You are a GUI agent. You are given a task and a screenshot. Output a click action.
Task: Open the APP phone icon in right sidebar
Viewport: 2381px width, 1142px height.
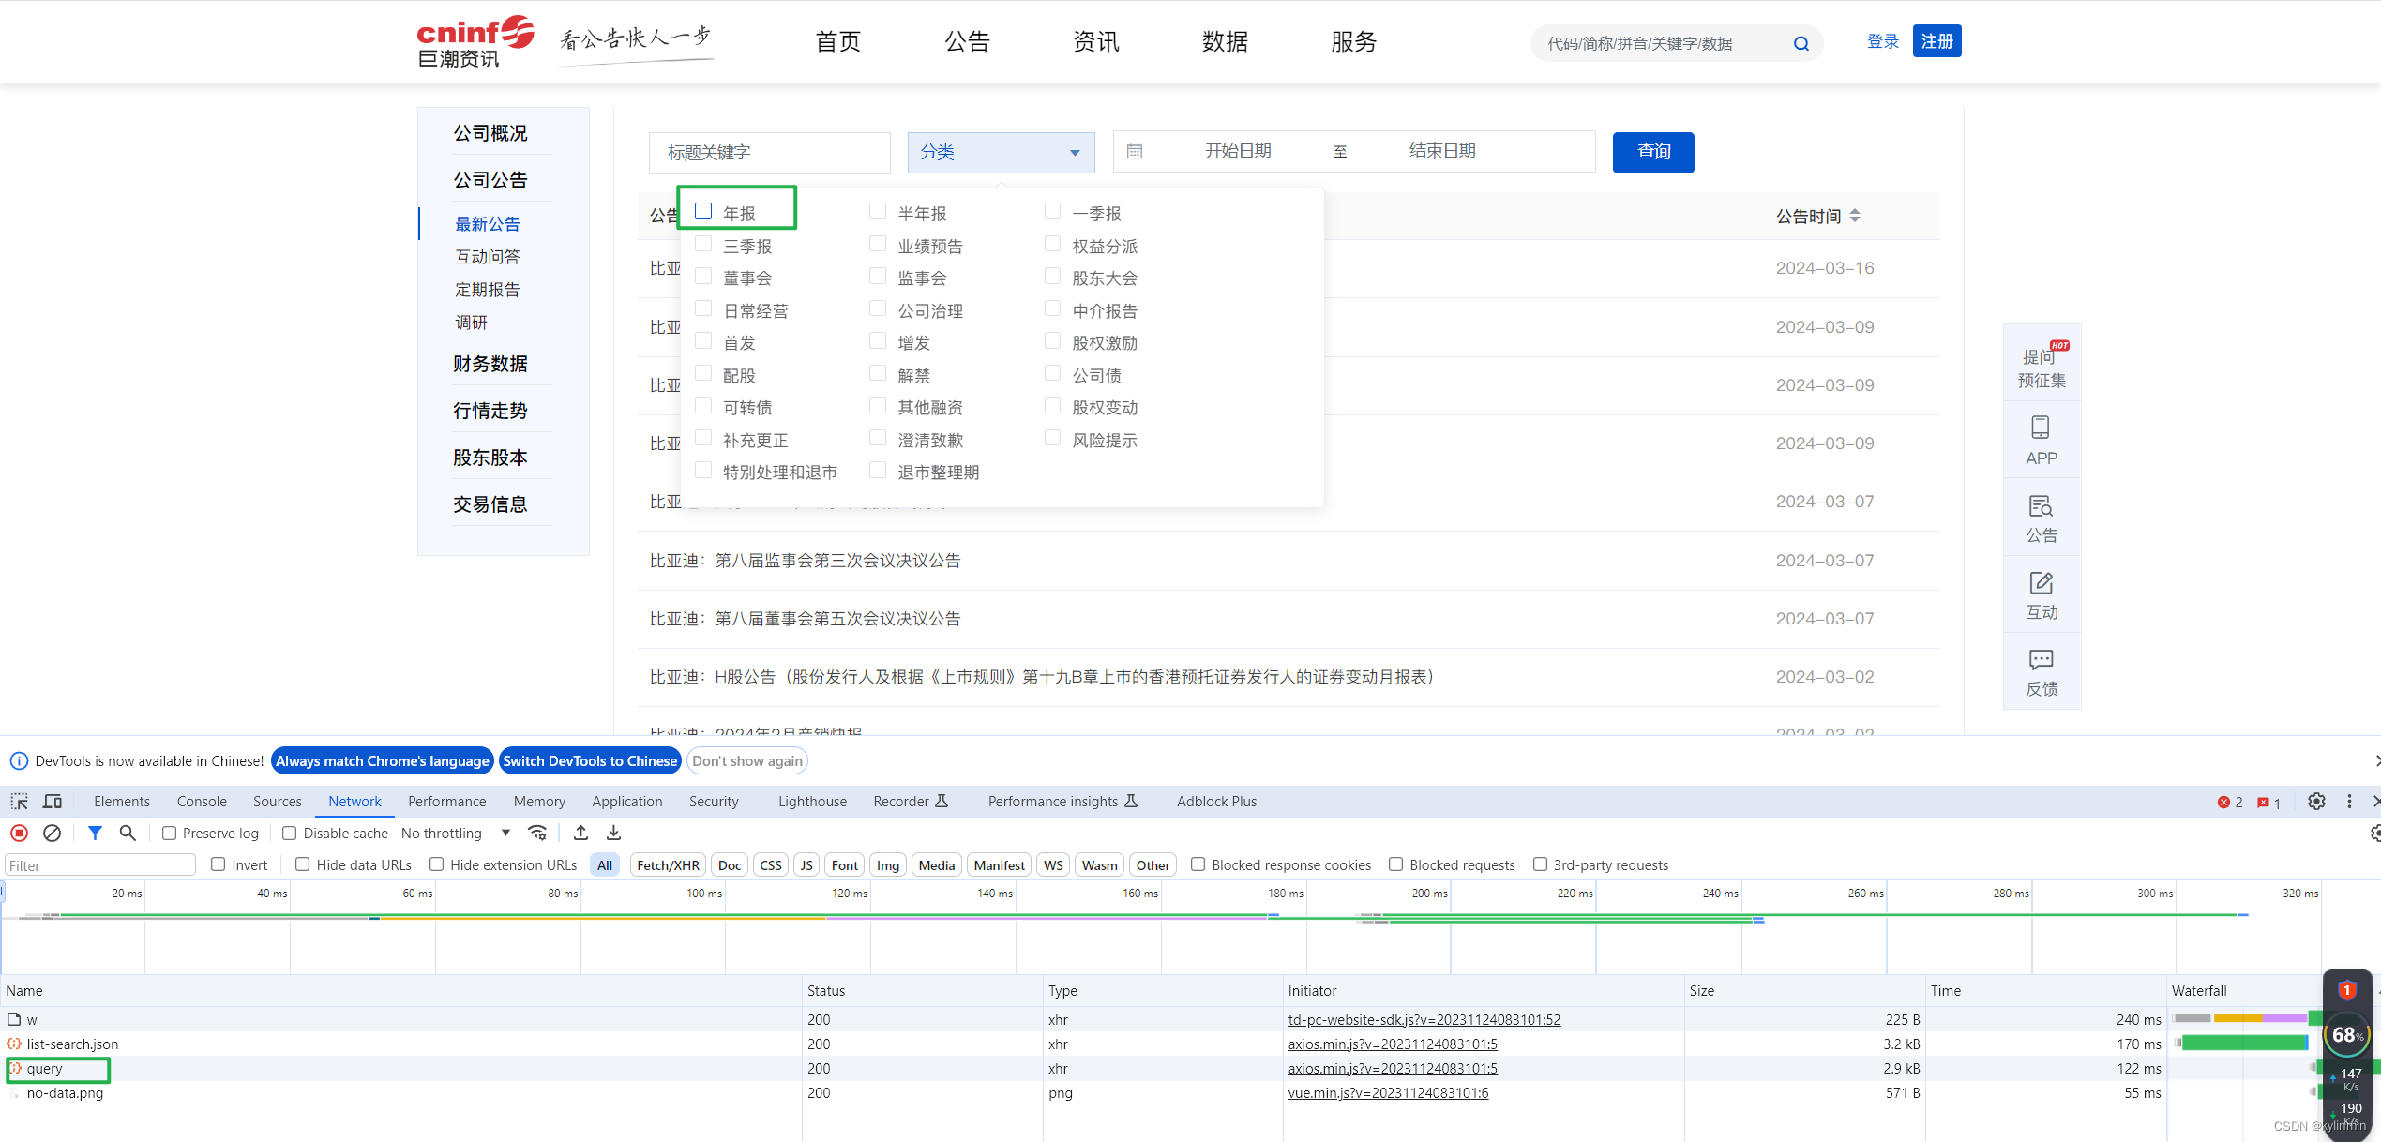pos(2041,428)
